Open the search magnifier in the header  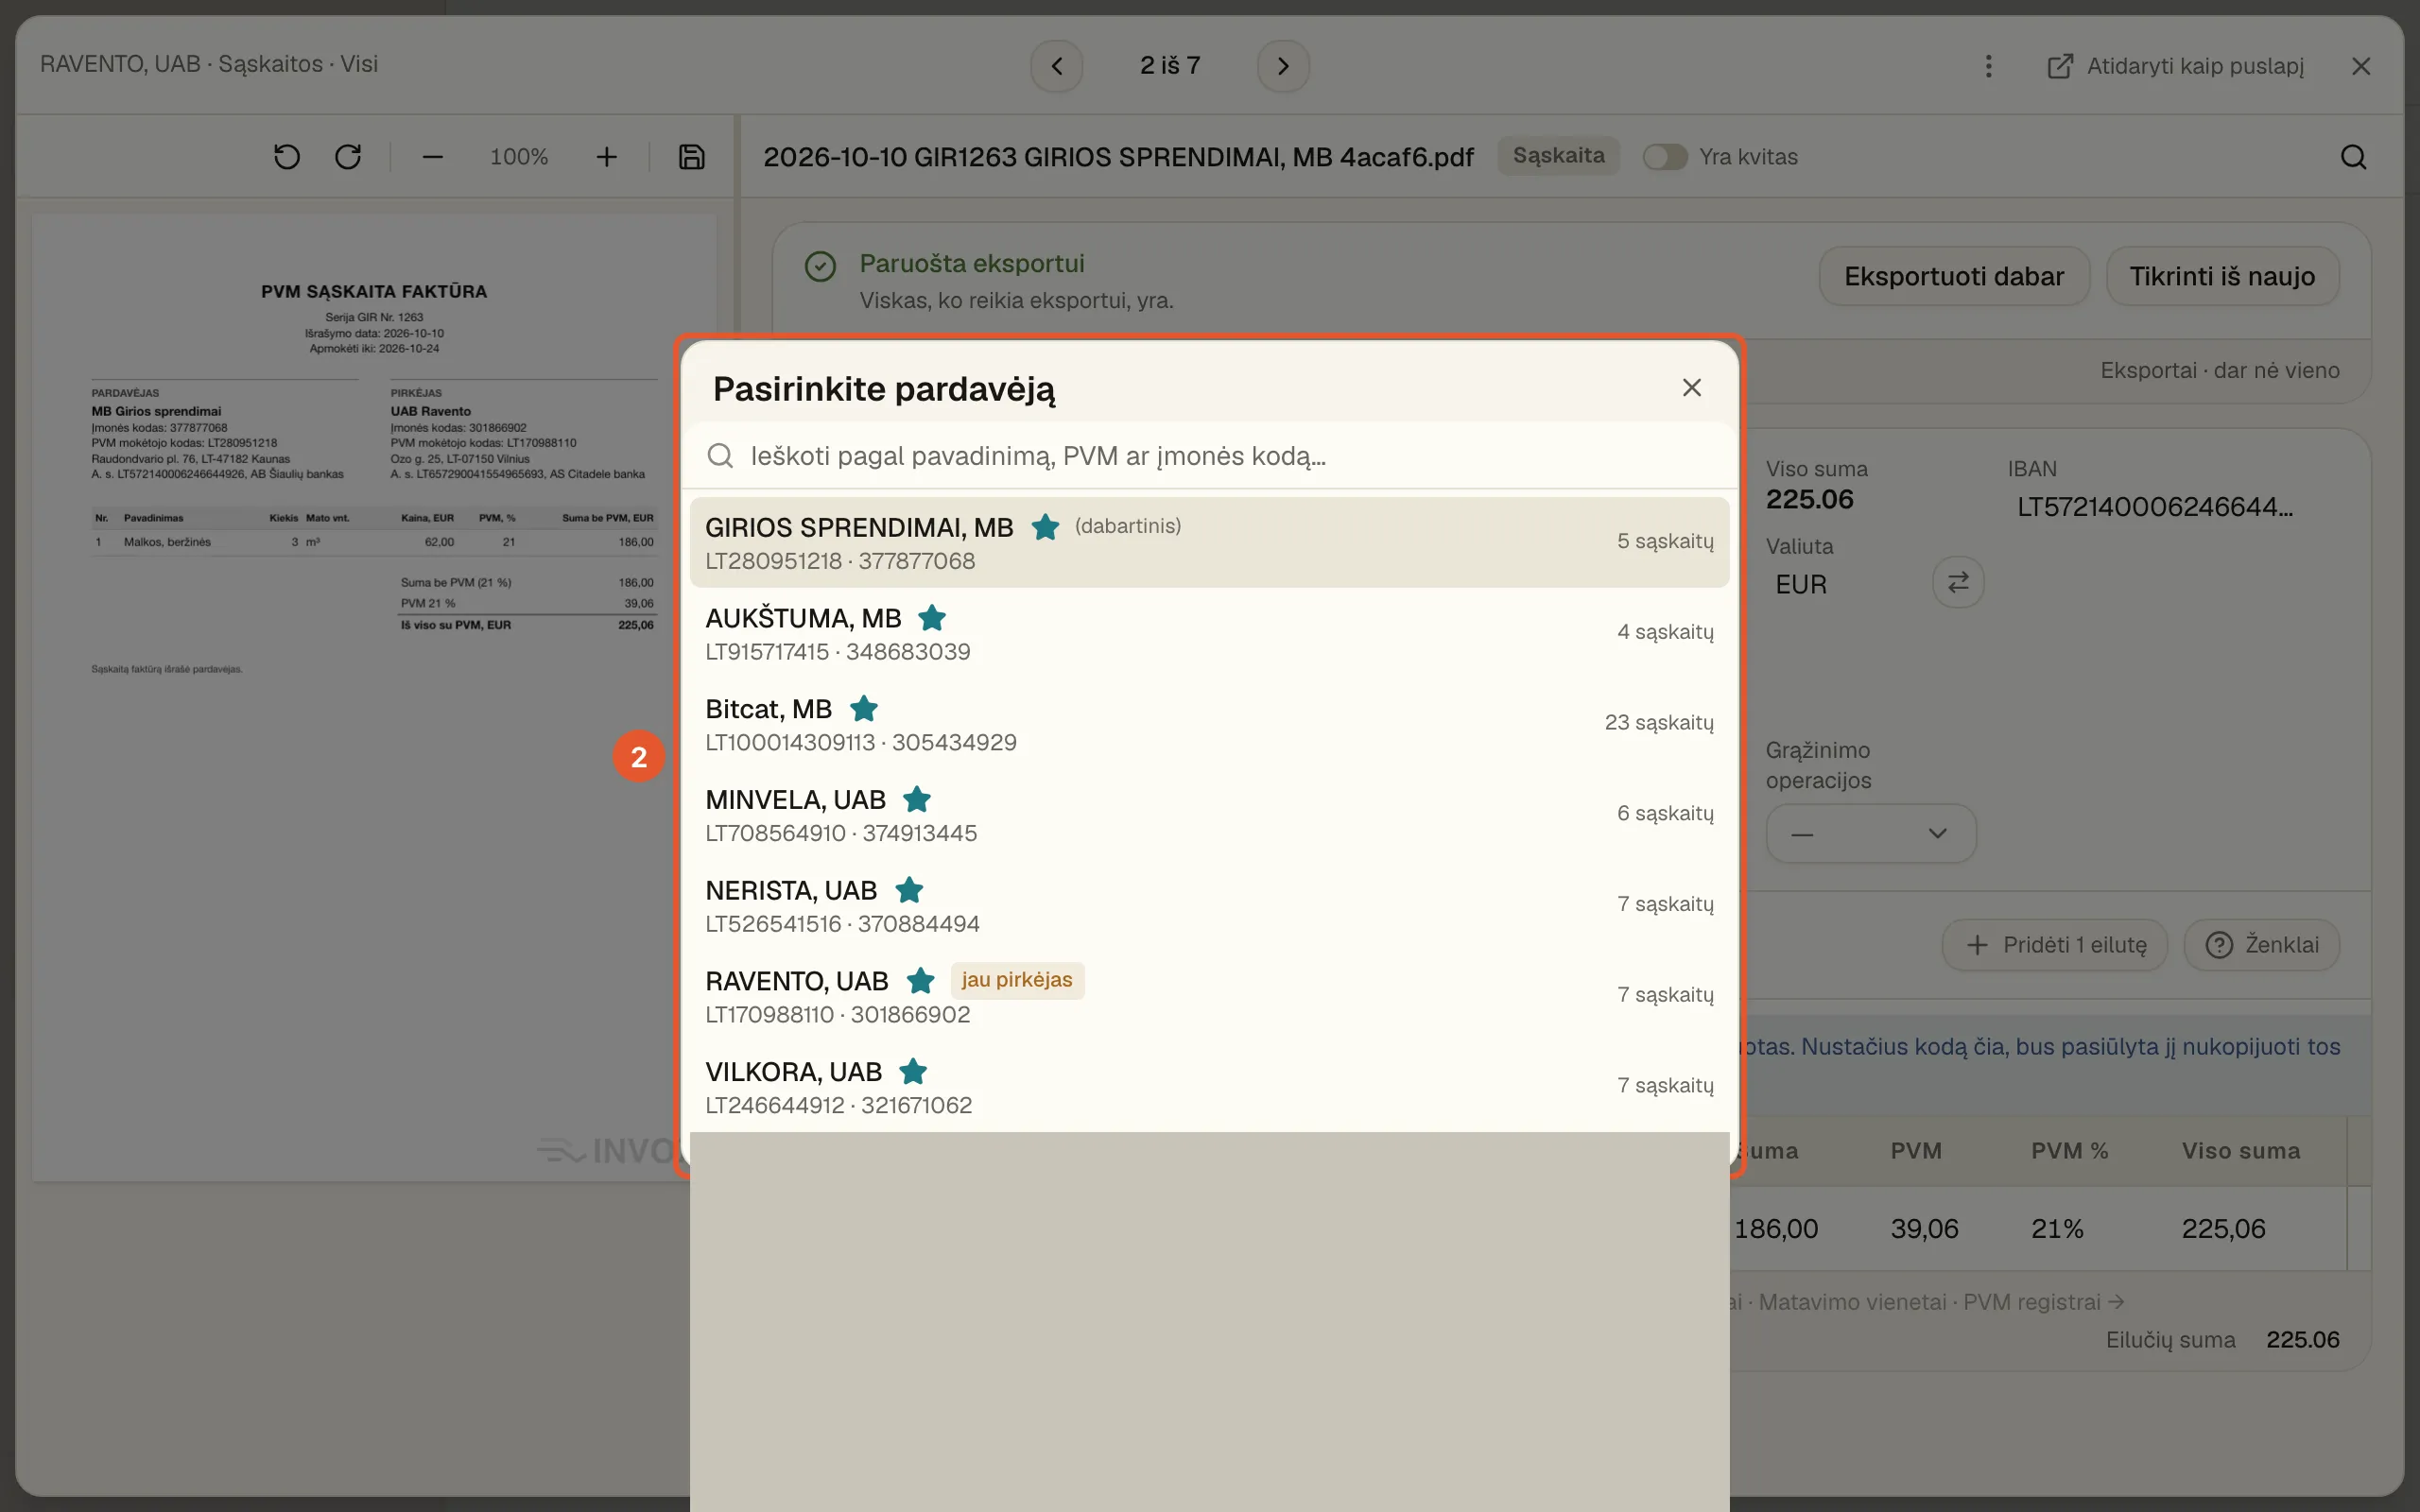point(2353,157)
